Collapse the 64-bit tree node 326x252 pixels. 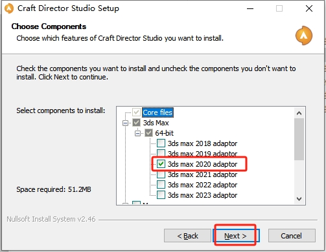tap(137, 133)
